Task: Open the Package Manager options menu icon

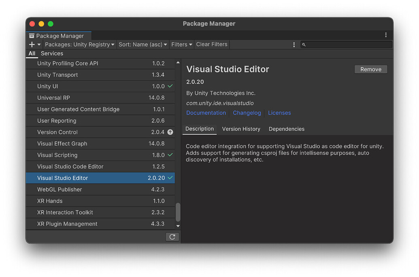Action: [385, 35]
